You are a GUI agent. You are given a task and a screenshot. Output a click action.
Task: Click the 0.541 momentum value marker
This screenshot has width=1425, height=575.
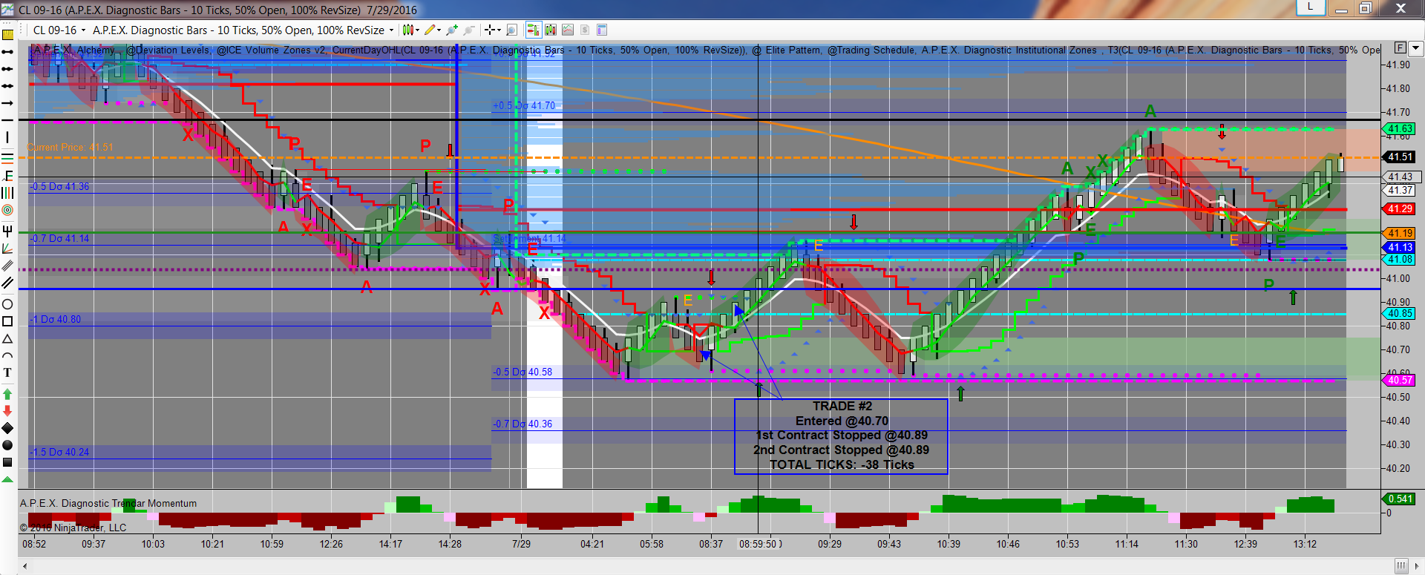click(1400, 499)
